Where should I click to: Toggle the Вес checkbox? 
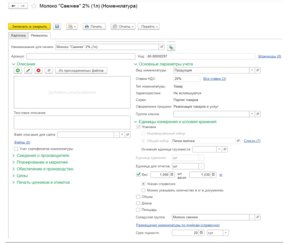[138, 174]
